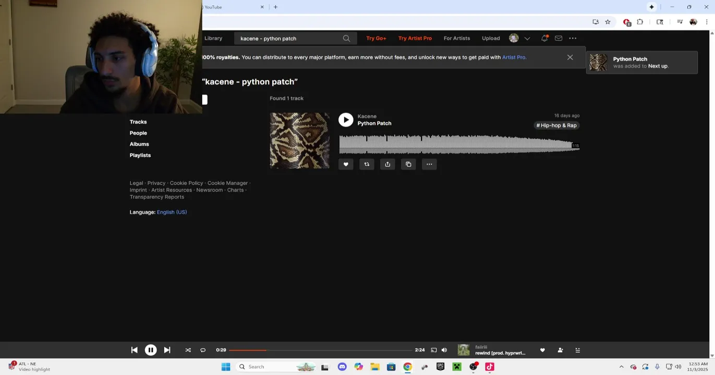Dismiss the royalties banner
This screenshot has height=375, width=715.
570,57
